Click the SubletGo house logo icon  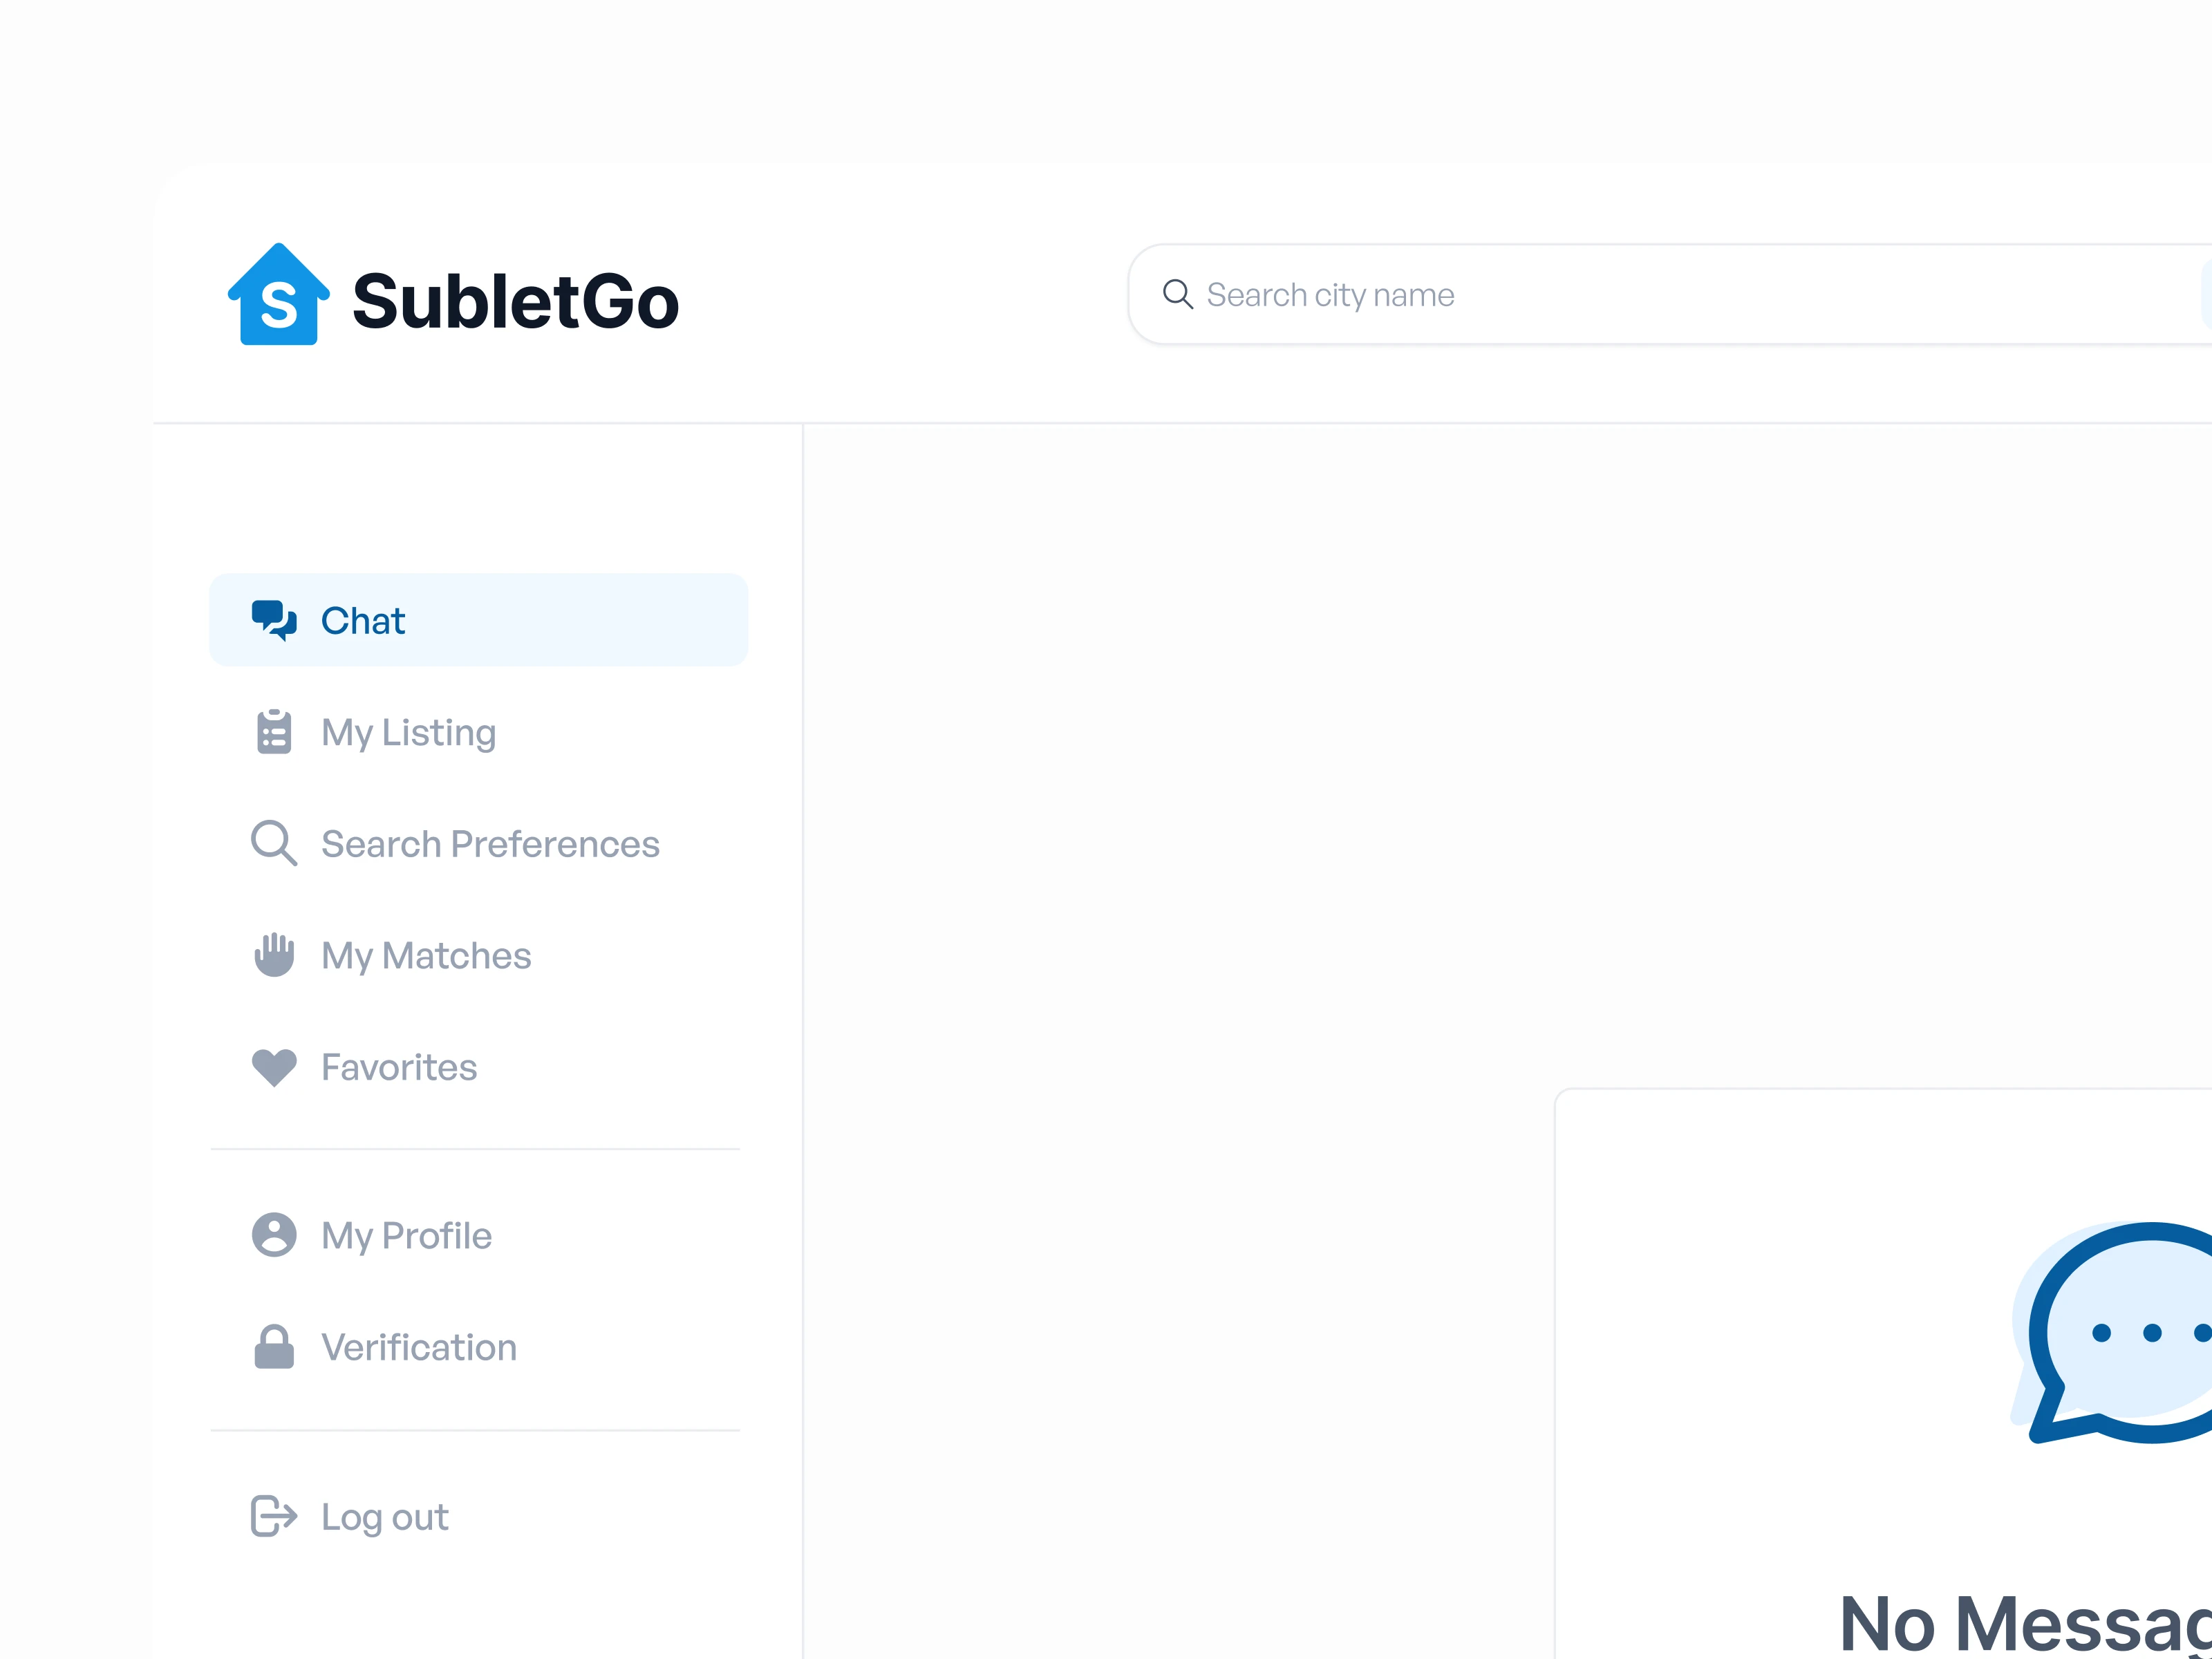(278, 295)
